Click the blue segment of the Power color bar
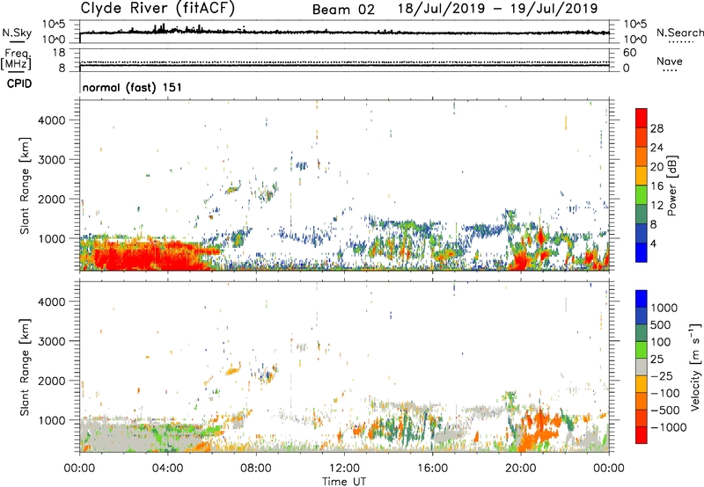 642,252
